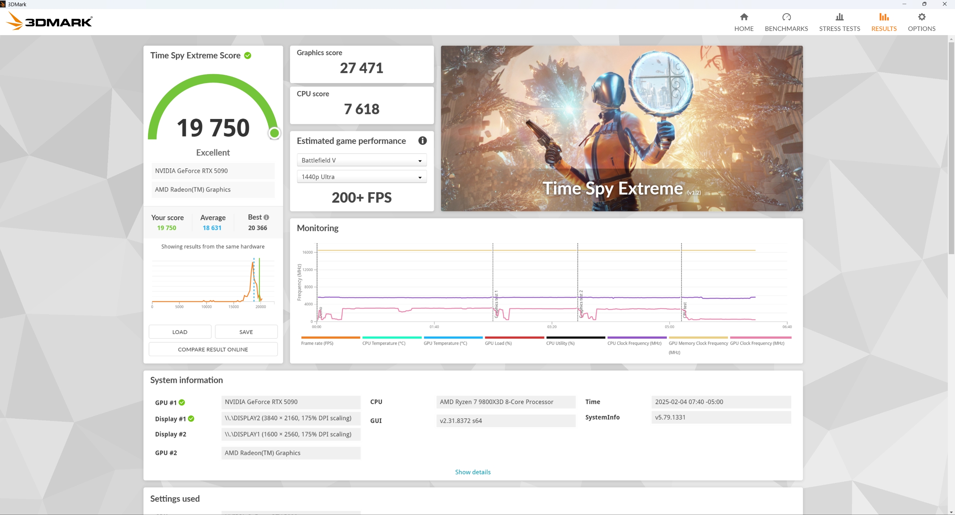Click the 3DMark logo
Image resolution: width=955 pixels, height=515 pixels.
point(49,21)
